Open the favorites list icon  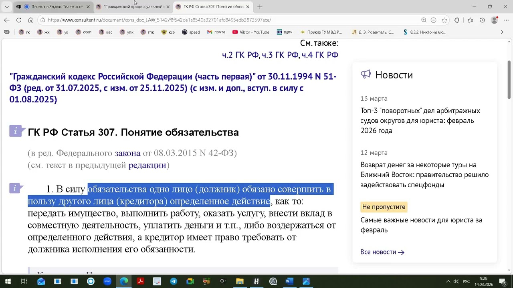[x=471, y=20]
